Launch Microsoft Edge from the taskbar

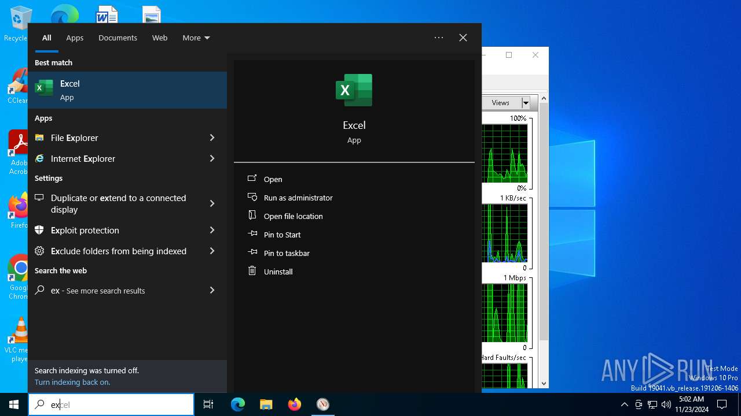[238, 404]
